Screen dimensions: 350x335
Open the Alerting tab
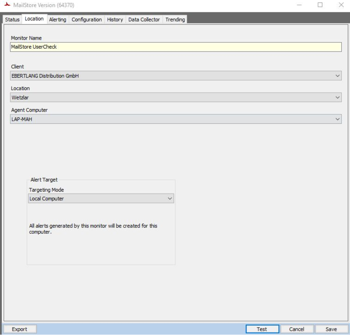(58, 20)
